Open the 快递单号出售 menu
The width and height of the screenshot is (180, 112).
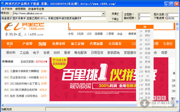tap(36, 9)
